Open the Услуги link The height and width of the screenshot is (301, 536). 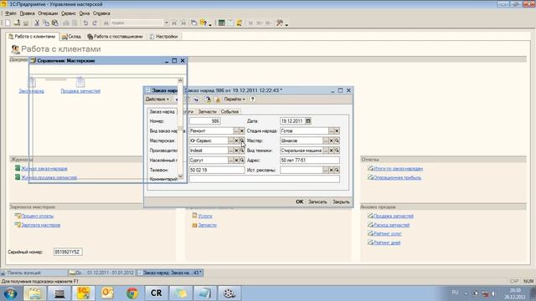click(x=205, y=216)
